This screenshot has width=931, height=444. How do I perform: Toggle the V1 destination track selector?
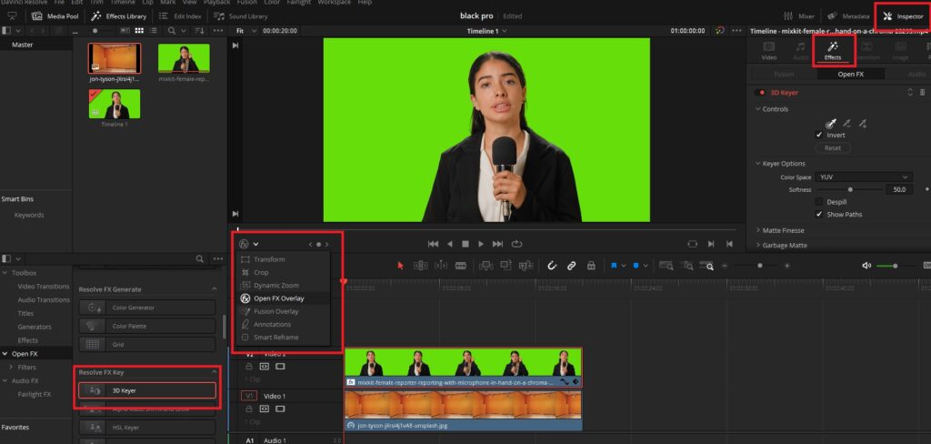click(x=249, y=396)
